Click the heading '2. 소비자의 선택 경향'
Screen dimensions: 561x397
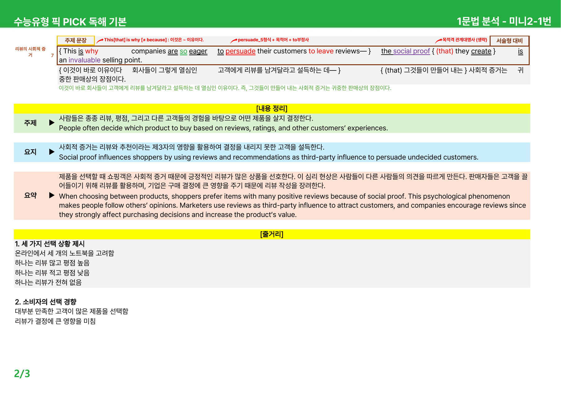tap(46, 302)
